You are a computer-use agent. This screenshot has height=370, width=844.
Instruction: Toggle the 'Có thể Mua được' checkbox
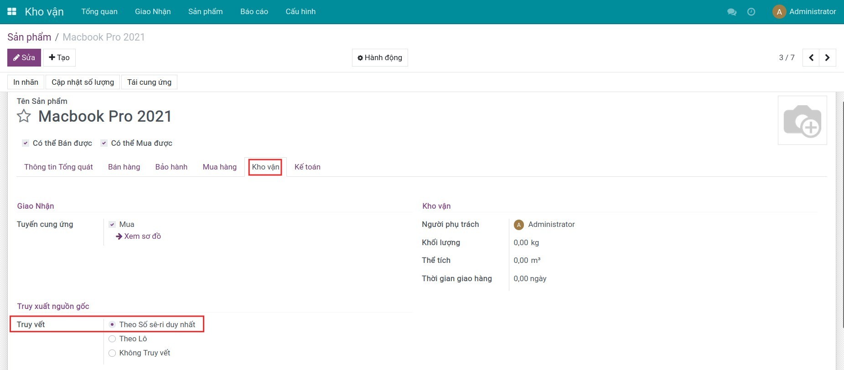pos(104,143)
